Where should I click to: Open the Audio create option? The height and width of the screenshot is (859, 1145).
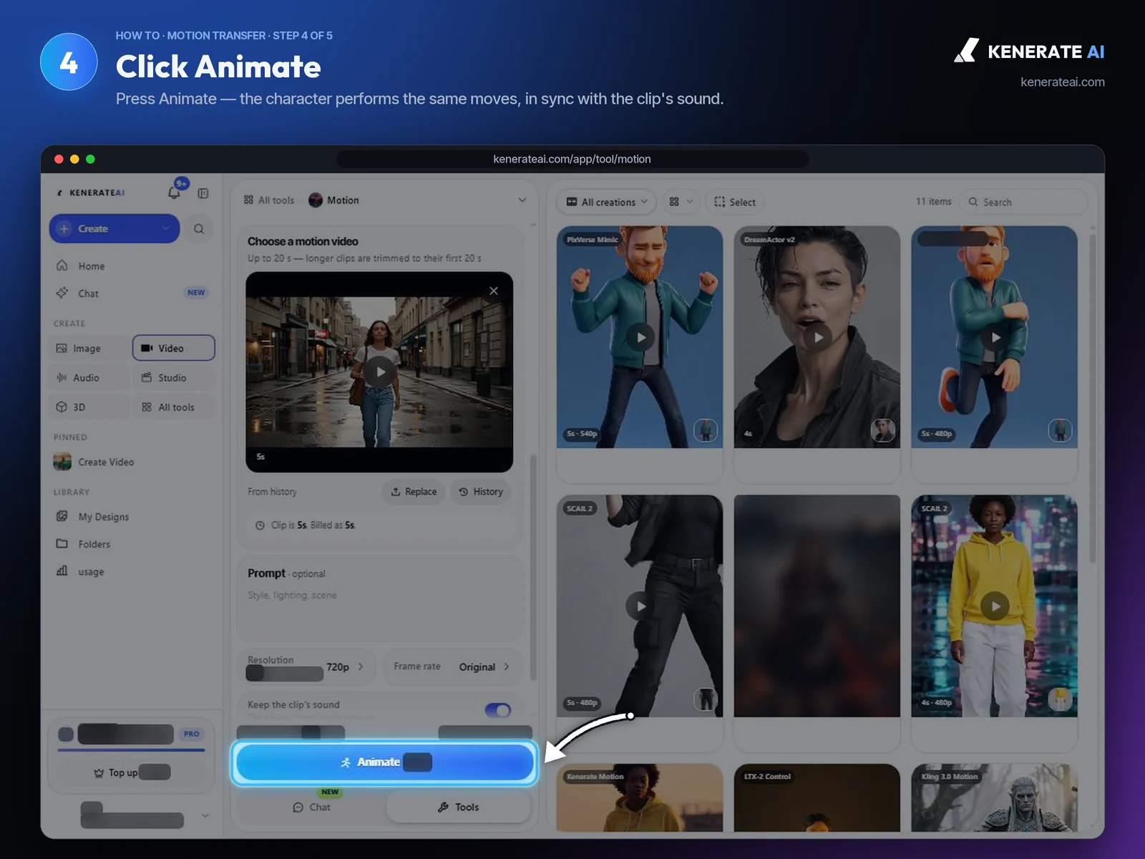(x=90, y=378)
